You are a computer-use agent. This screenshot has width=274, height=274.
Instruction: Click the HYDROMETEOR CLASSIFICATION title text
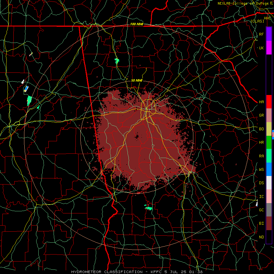[107, 272]
